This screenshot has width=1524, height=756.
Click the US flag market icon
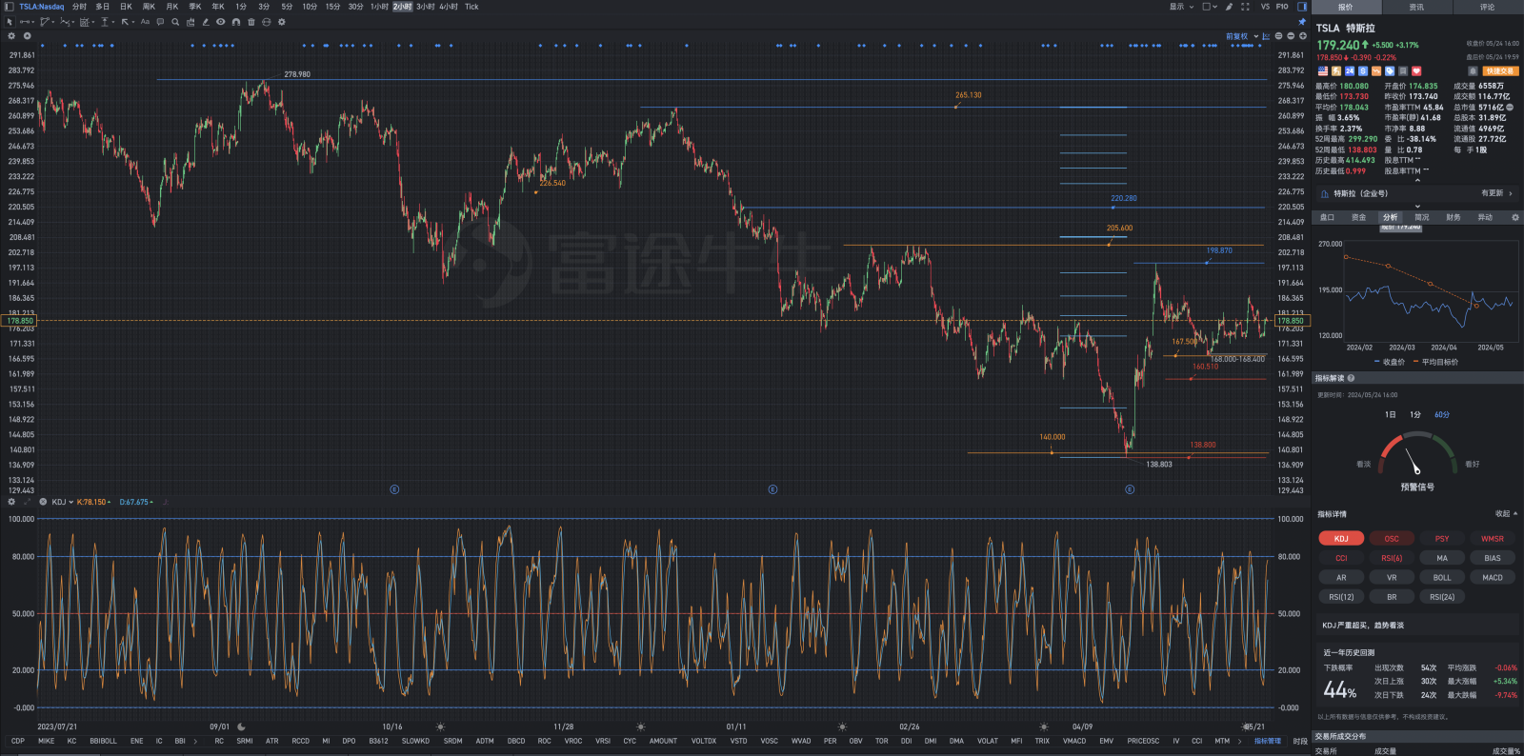[x=1323, y=71]
